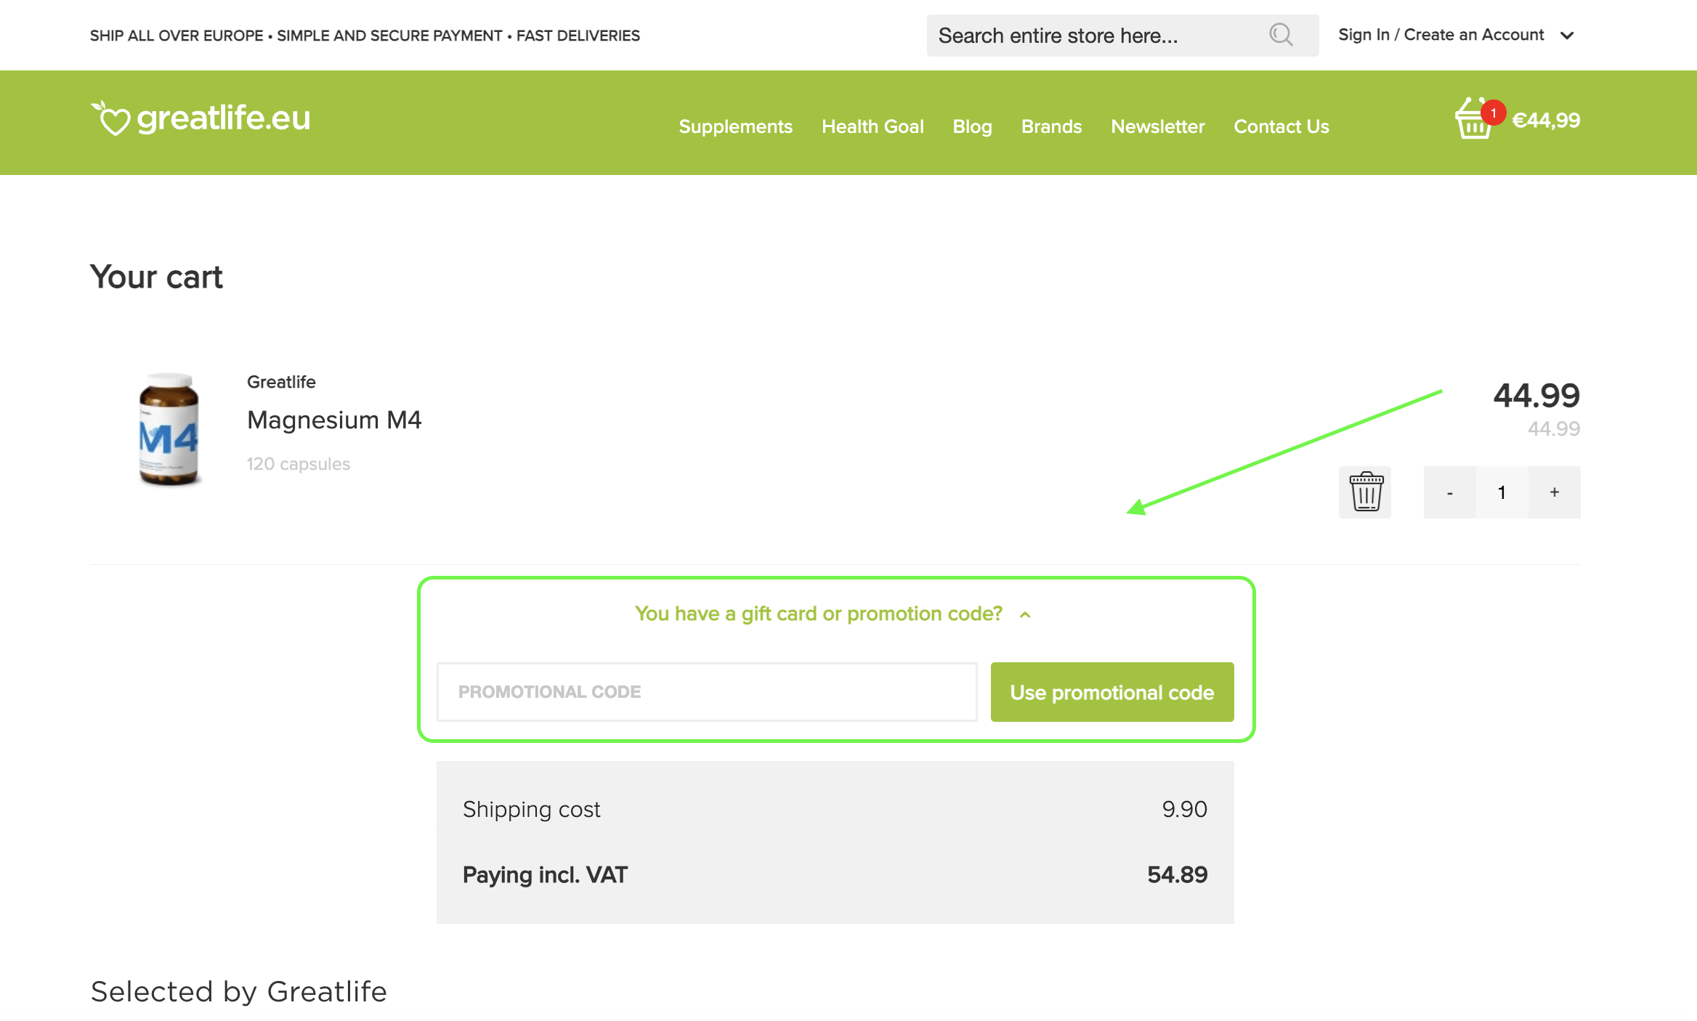
Task: Expand Sign In / Create an Account dropdown
Action: pyautogui.click(x=1456, y=35)
